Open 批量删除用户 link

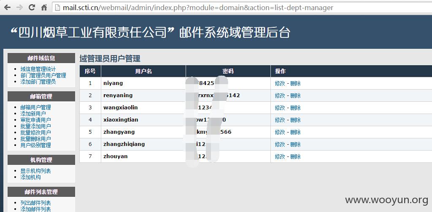click(35, 139)
